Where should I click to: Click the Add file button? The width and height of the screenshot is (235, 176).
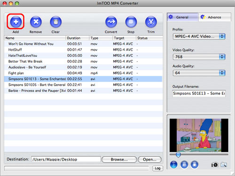click(16, 22)
